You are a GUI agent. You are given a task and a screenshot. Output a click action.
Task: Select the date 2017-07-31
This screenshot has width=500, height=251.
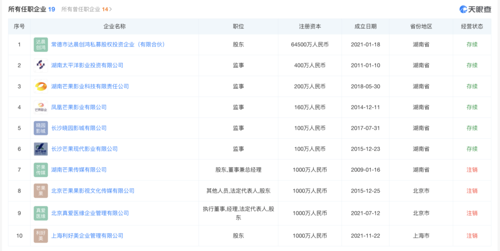365,128
